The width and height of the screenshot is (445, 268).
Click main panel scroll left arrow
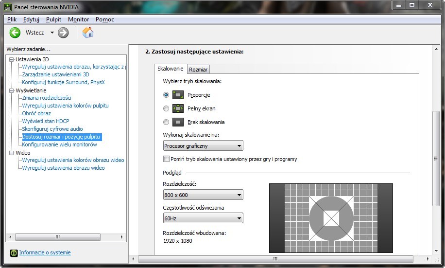134,259
